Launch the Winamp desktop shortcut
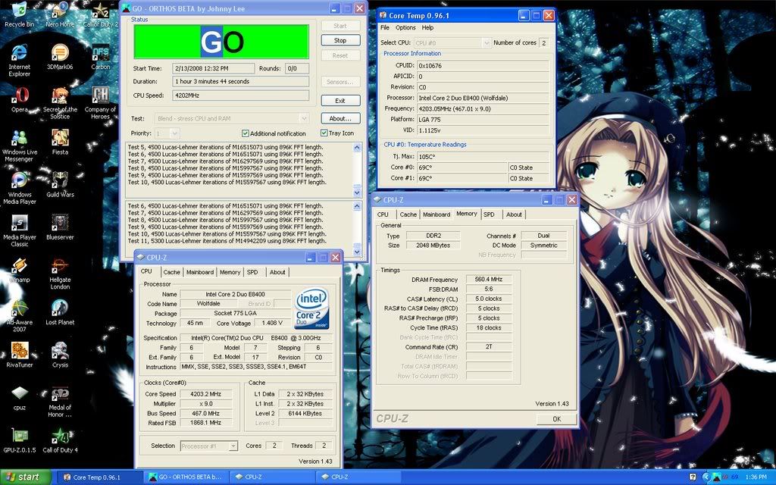The height and width of the screenshot is (485, 776). 19,266
